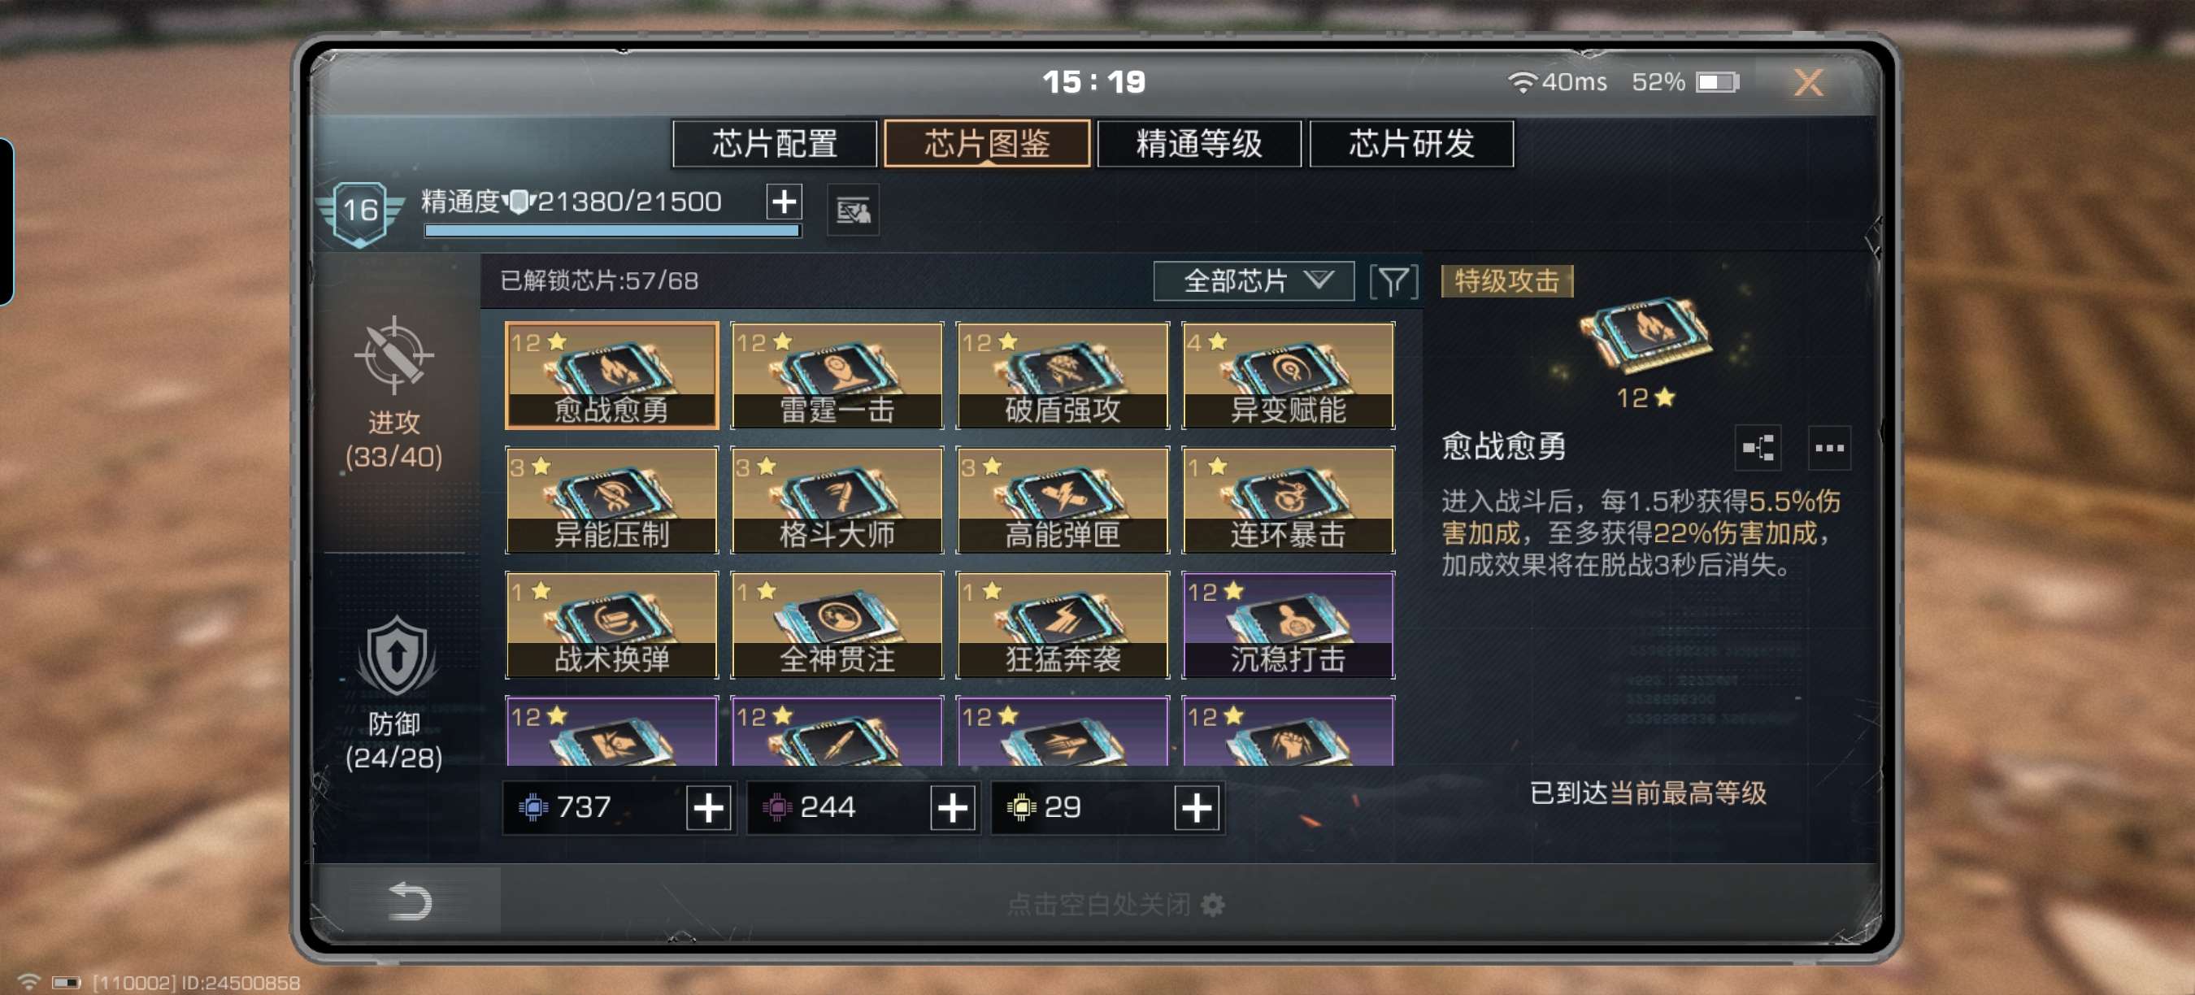Open the 精通等级 tab
This screenshot has height=995, width=2195.
point(1199,143)
